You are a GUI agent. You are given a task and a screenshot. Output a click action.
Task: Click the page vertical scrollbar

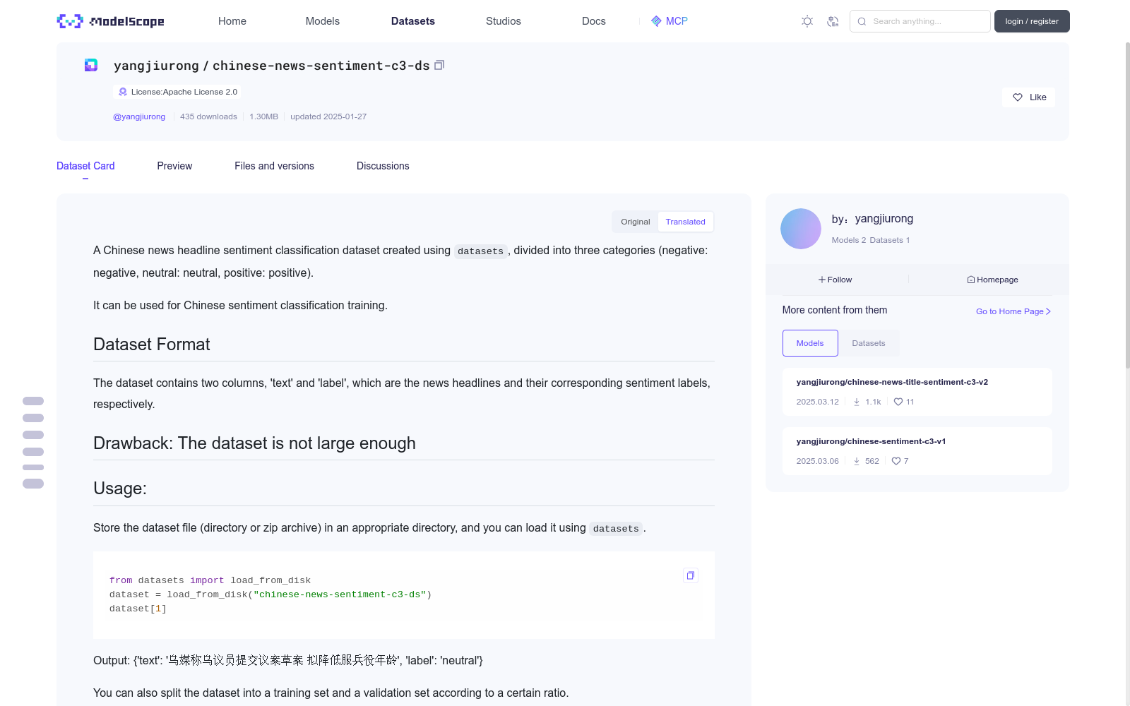pos(1127,205)
